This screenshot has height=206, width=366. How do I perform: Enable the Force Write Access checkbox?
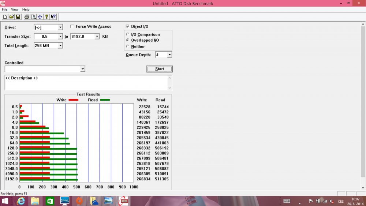tap(72, 26)
